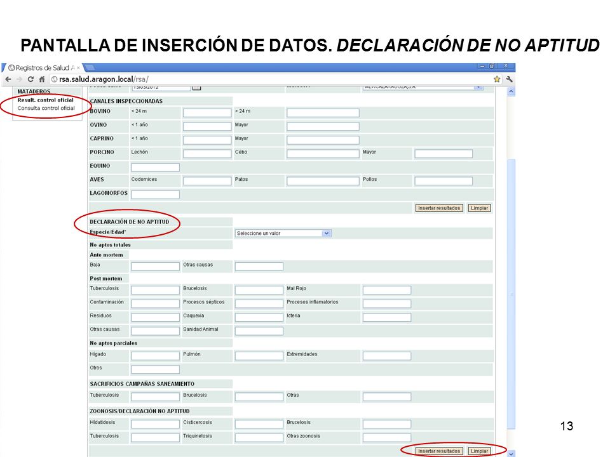
Task: Focus the Fecha date input at top
Action: pyautogui.click(x=161, y=88)
